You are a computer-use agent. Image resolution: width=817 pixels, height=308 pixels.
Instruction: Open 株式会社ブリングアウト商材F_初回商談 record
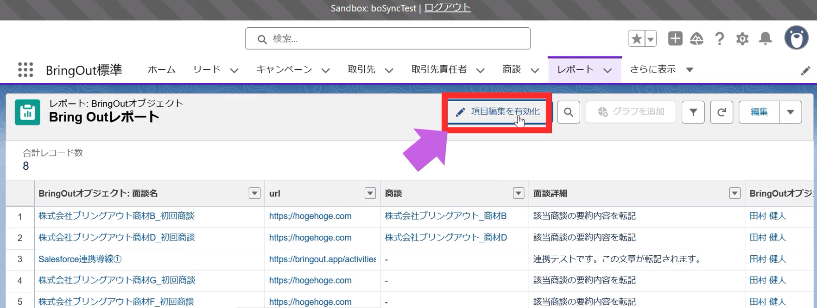pos(116,302)
